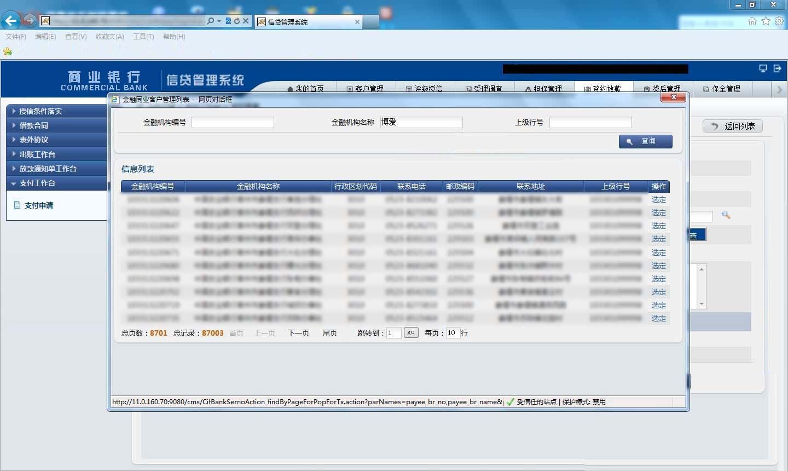Go to the 下一页 next page link
The width and height of the screenshot is (788, 471).
pyautogui.click(x=298, y=333)
